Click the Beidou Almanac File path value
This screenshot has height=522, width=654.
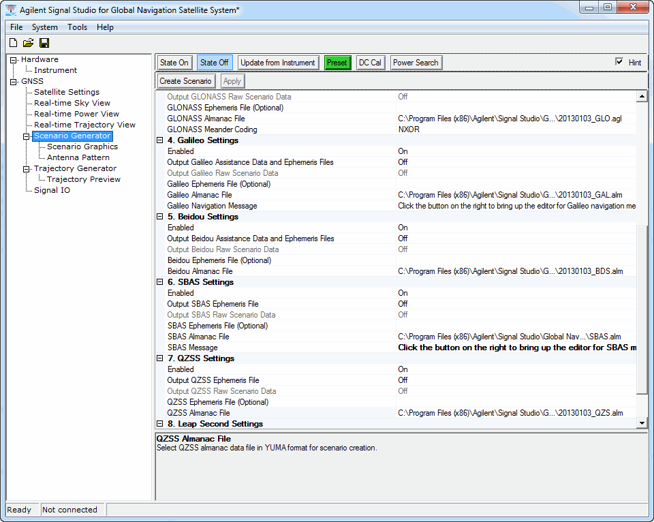point(510,271)
